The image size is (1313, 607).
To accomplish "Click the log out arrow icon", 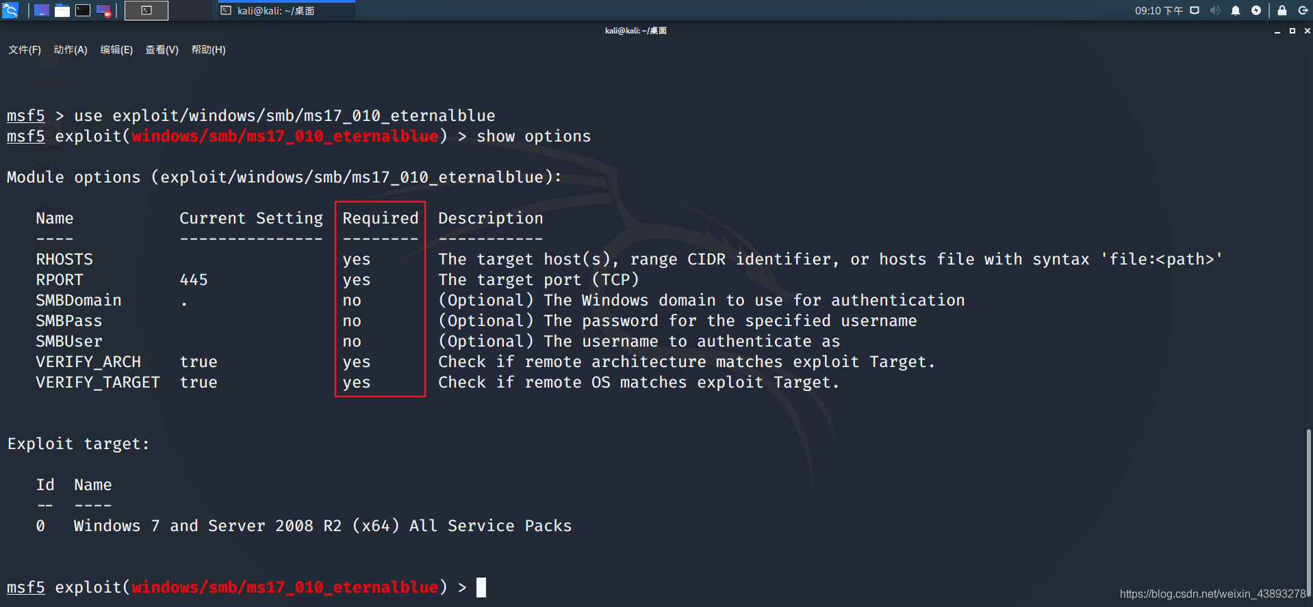I will (1303, 10).
